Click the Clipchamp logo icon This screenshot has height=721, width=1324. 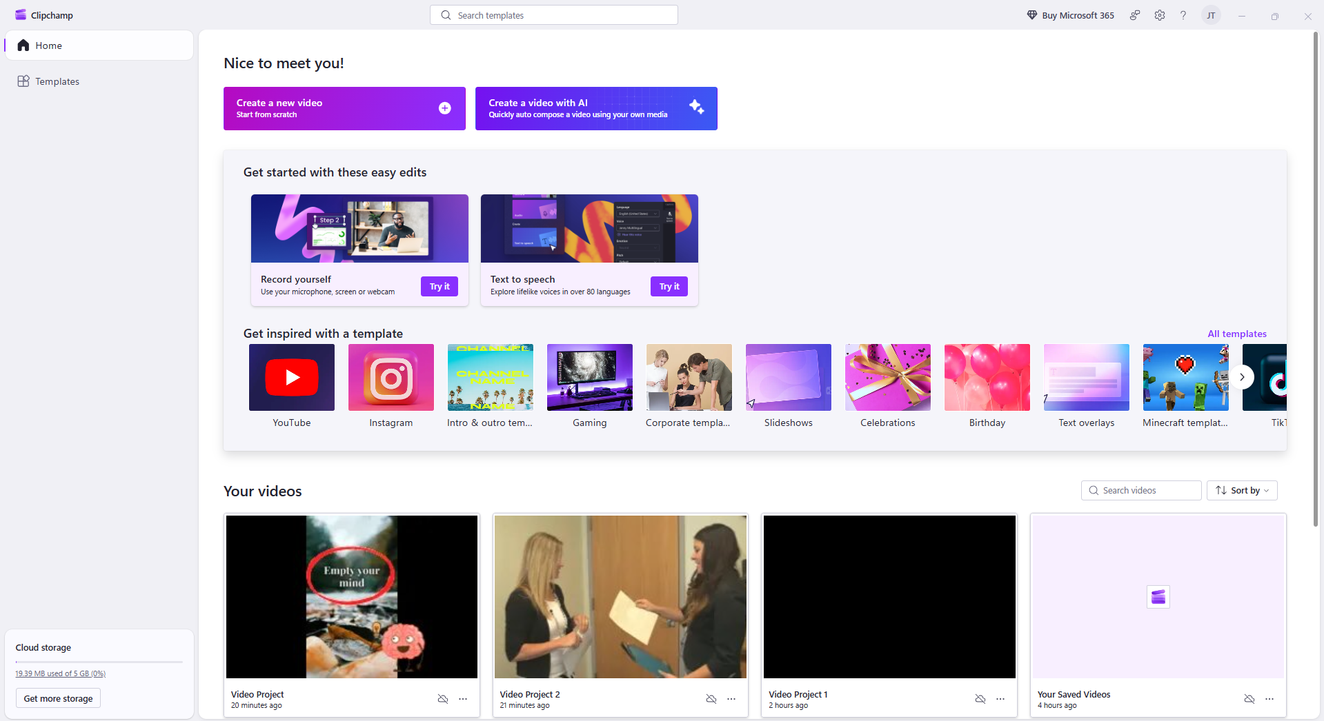[x=21, y=15]
